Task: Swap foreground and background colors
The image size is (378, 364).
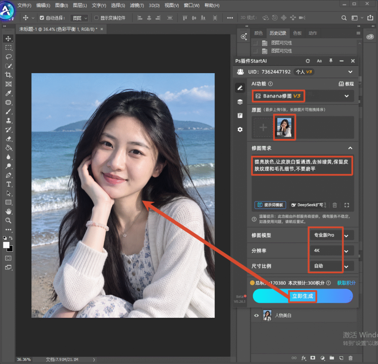Action: click(x=11, y=238)
